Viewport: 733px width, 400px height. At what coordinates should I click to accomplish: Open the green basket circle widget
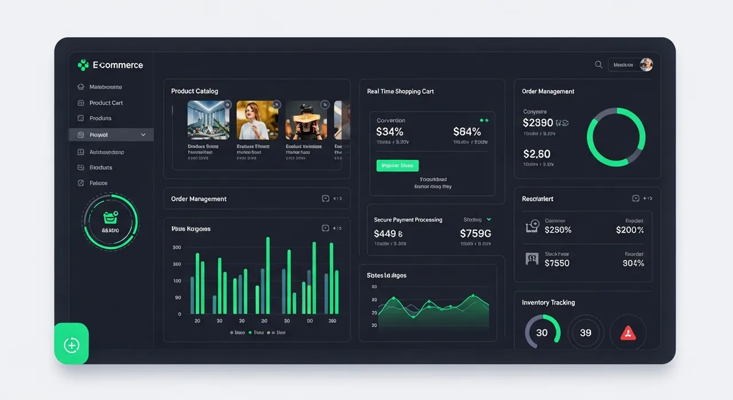click(111, 221)
